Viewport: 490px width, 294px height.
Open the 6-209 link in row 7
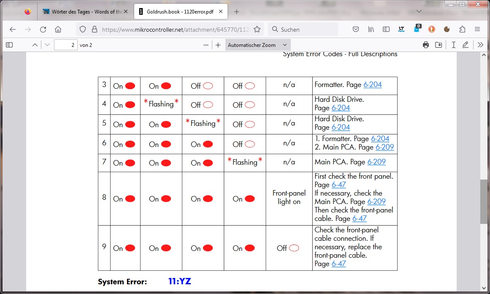tap(376, 162)
